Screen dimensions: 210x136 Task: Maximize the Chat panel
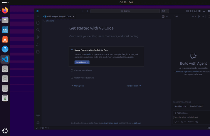209,16
